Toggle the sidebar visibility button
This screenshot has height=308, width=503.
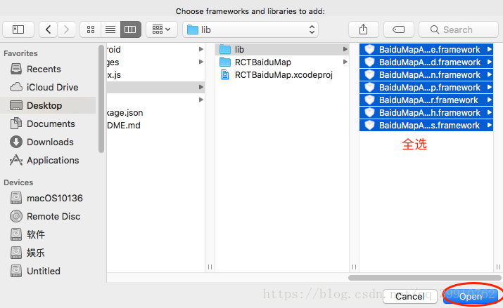(18, 29)
